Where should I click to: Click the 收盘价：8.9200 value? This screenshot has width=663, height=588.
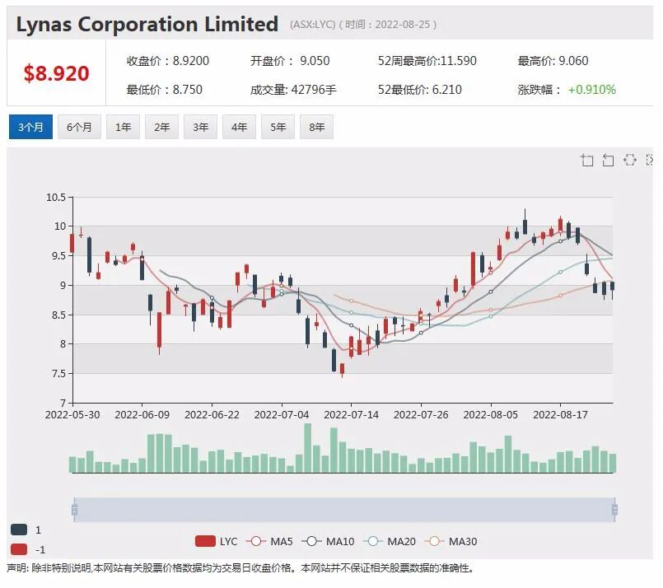coord(168,61)
